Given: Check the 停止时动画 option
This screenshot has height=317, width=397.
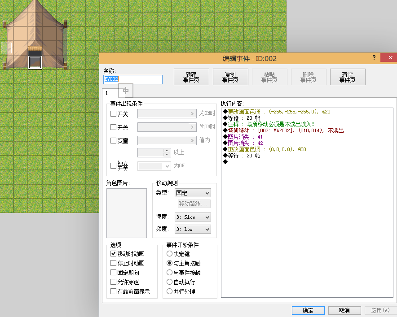Looking at the screenshot, I should [114, 263].
